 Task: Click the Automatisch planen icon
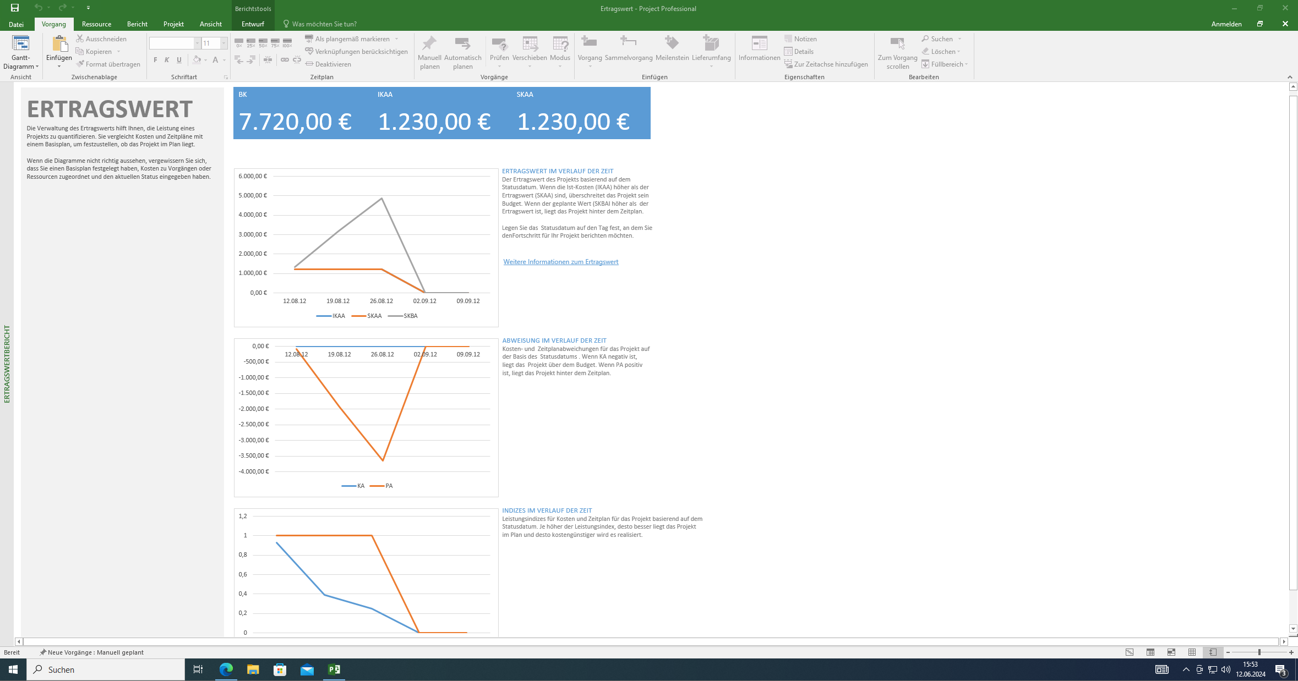(462, 44)
